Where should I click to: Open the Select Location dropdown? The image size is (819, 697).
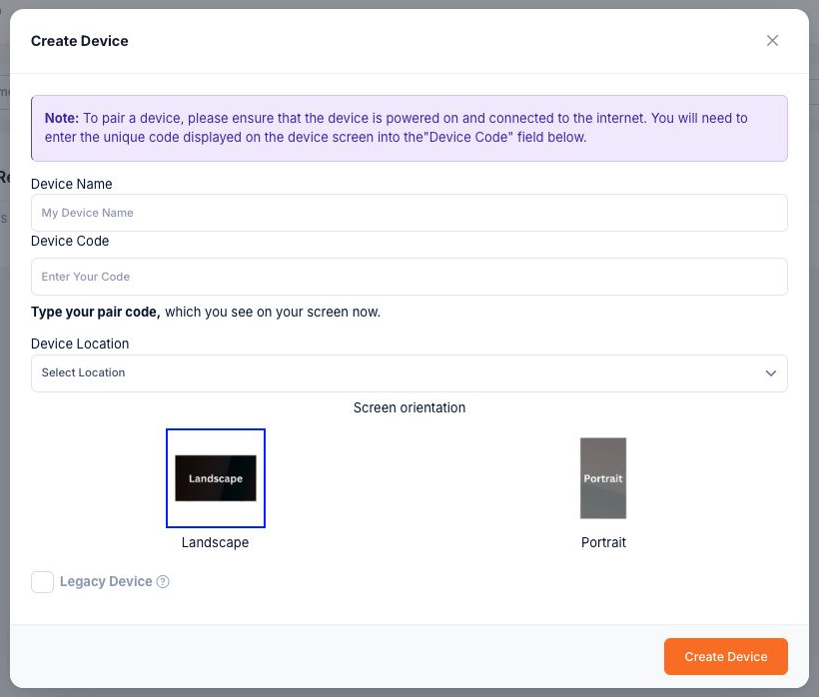pyautogui.click(x=409, y=373)
